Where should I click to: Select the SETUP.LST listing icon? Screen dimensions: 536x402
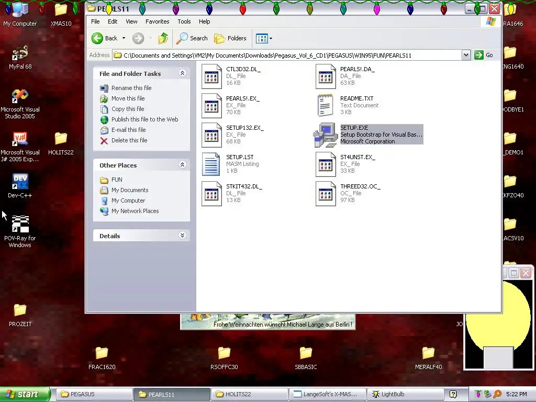(211, 164)
